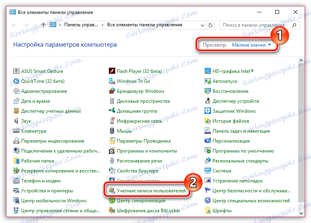Click the Windows To Go icon
The width and height of the screenshot is (311, 223).
tap(112, 81)
